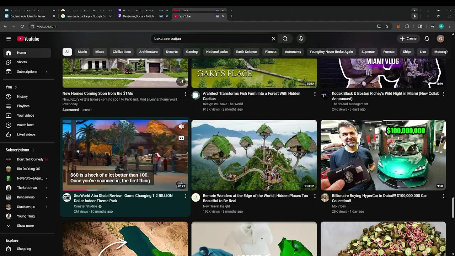Select the Supercar filter chip

368,52
